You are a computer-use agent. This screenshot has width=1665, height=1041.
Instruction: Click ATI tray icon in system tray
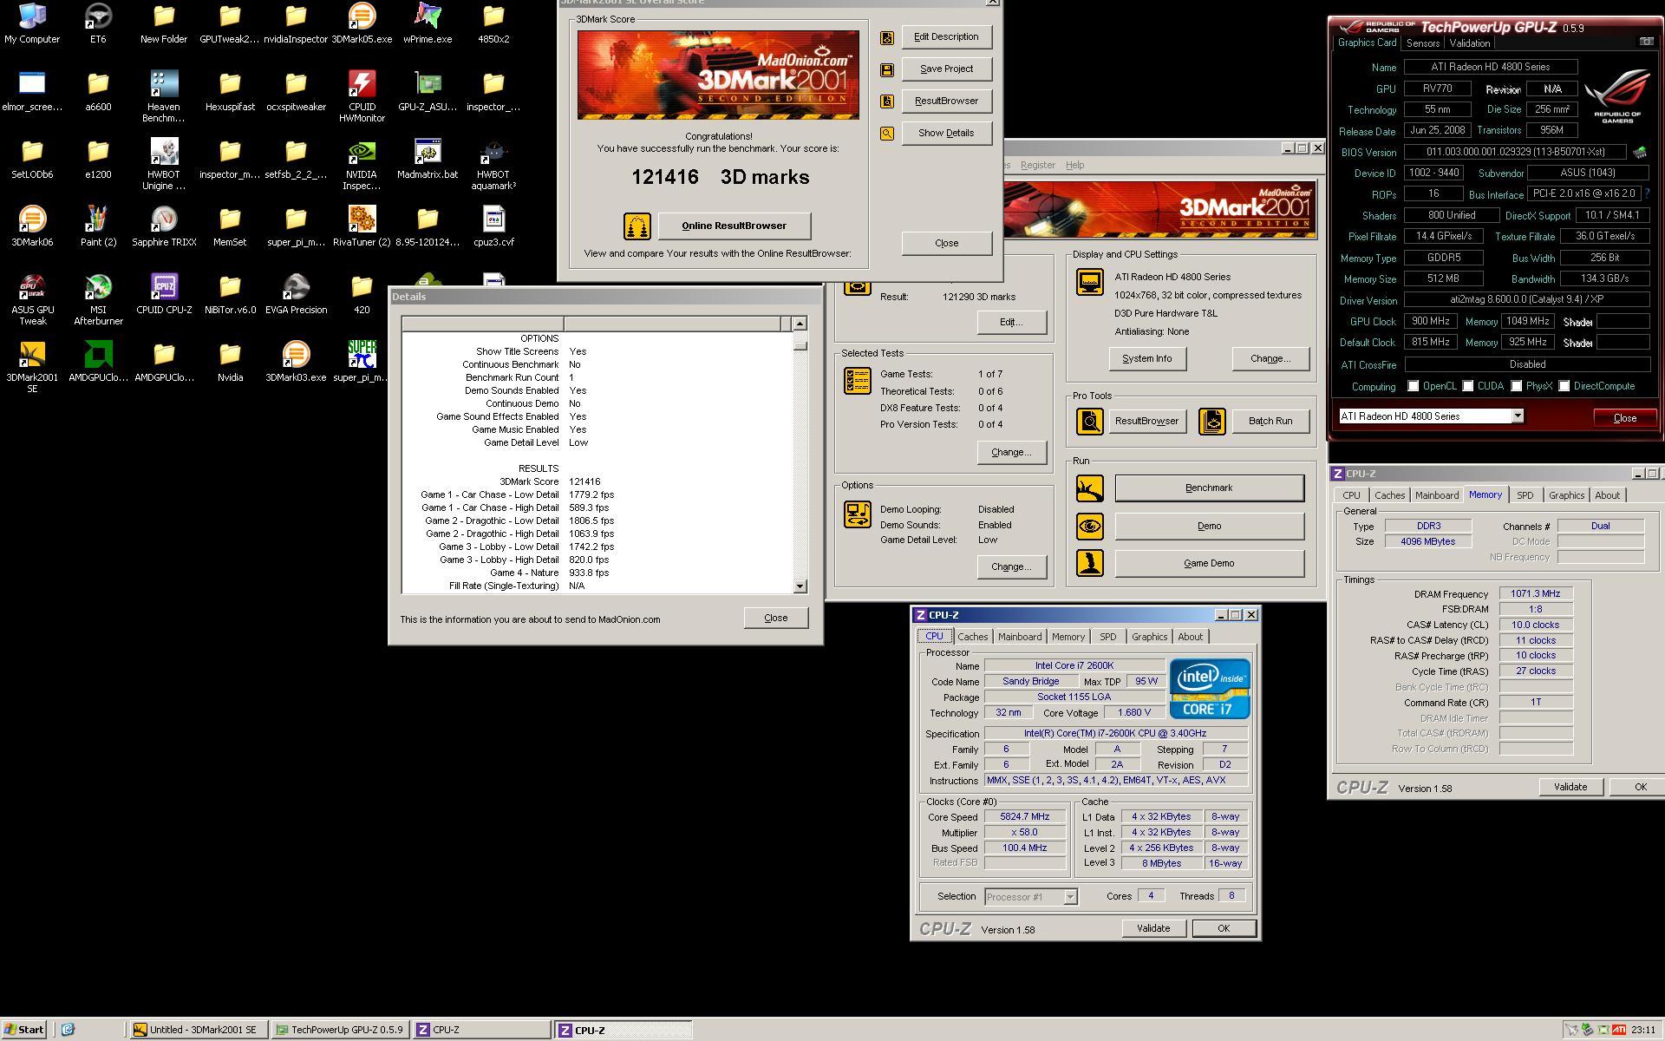[x=1617, y=1030]
